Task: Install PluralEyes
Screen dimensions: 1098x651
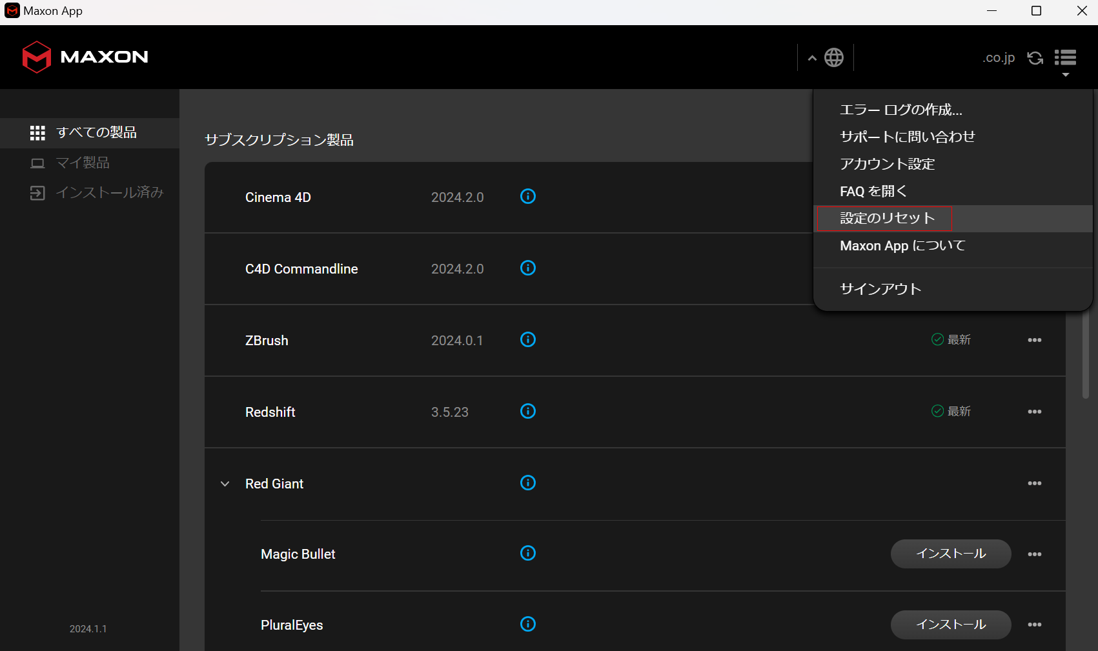Action: (x=951, y=625)
